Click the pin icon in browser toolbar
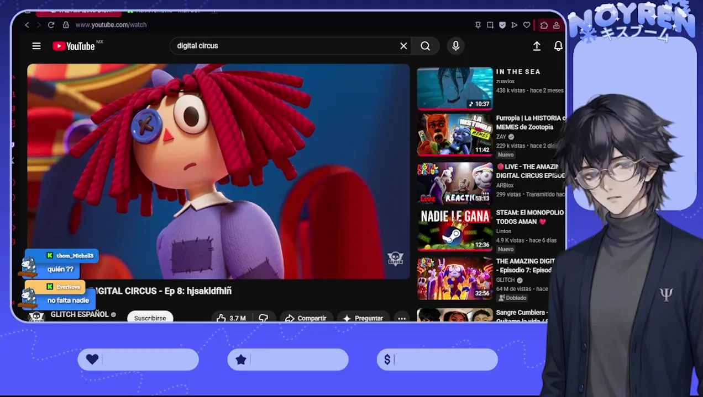 pos(478,25)
